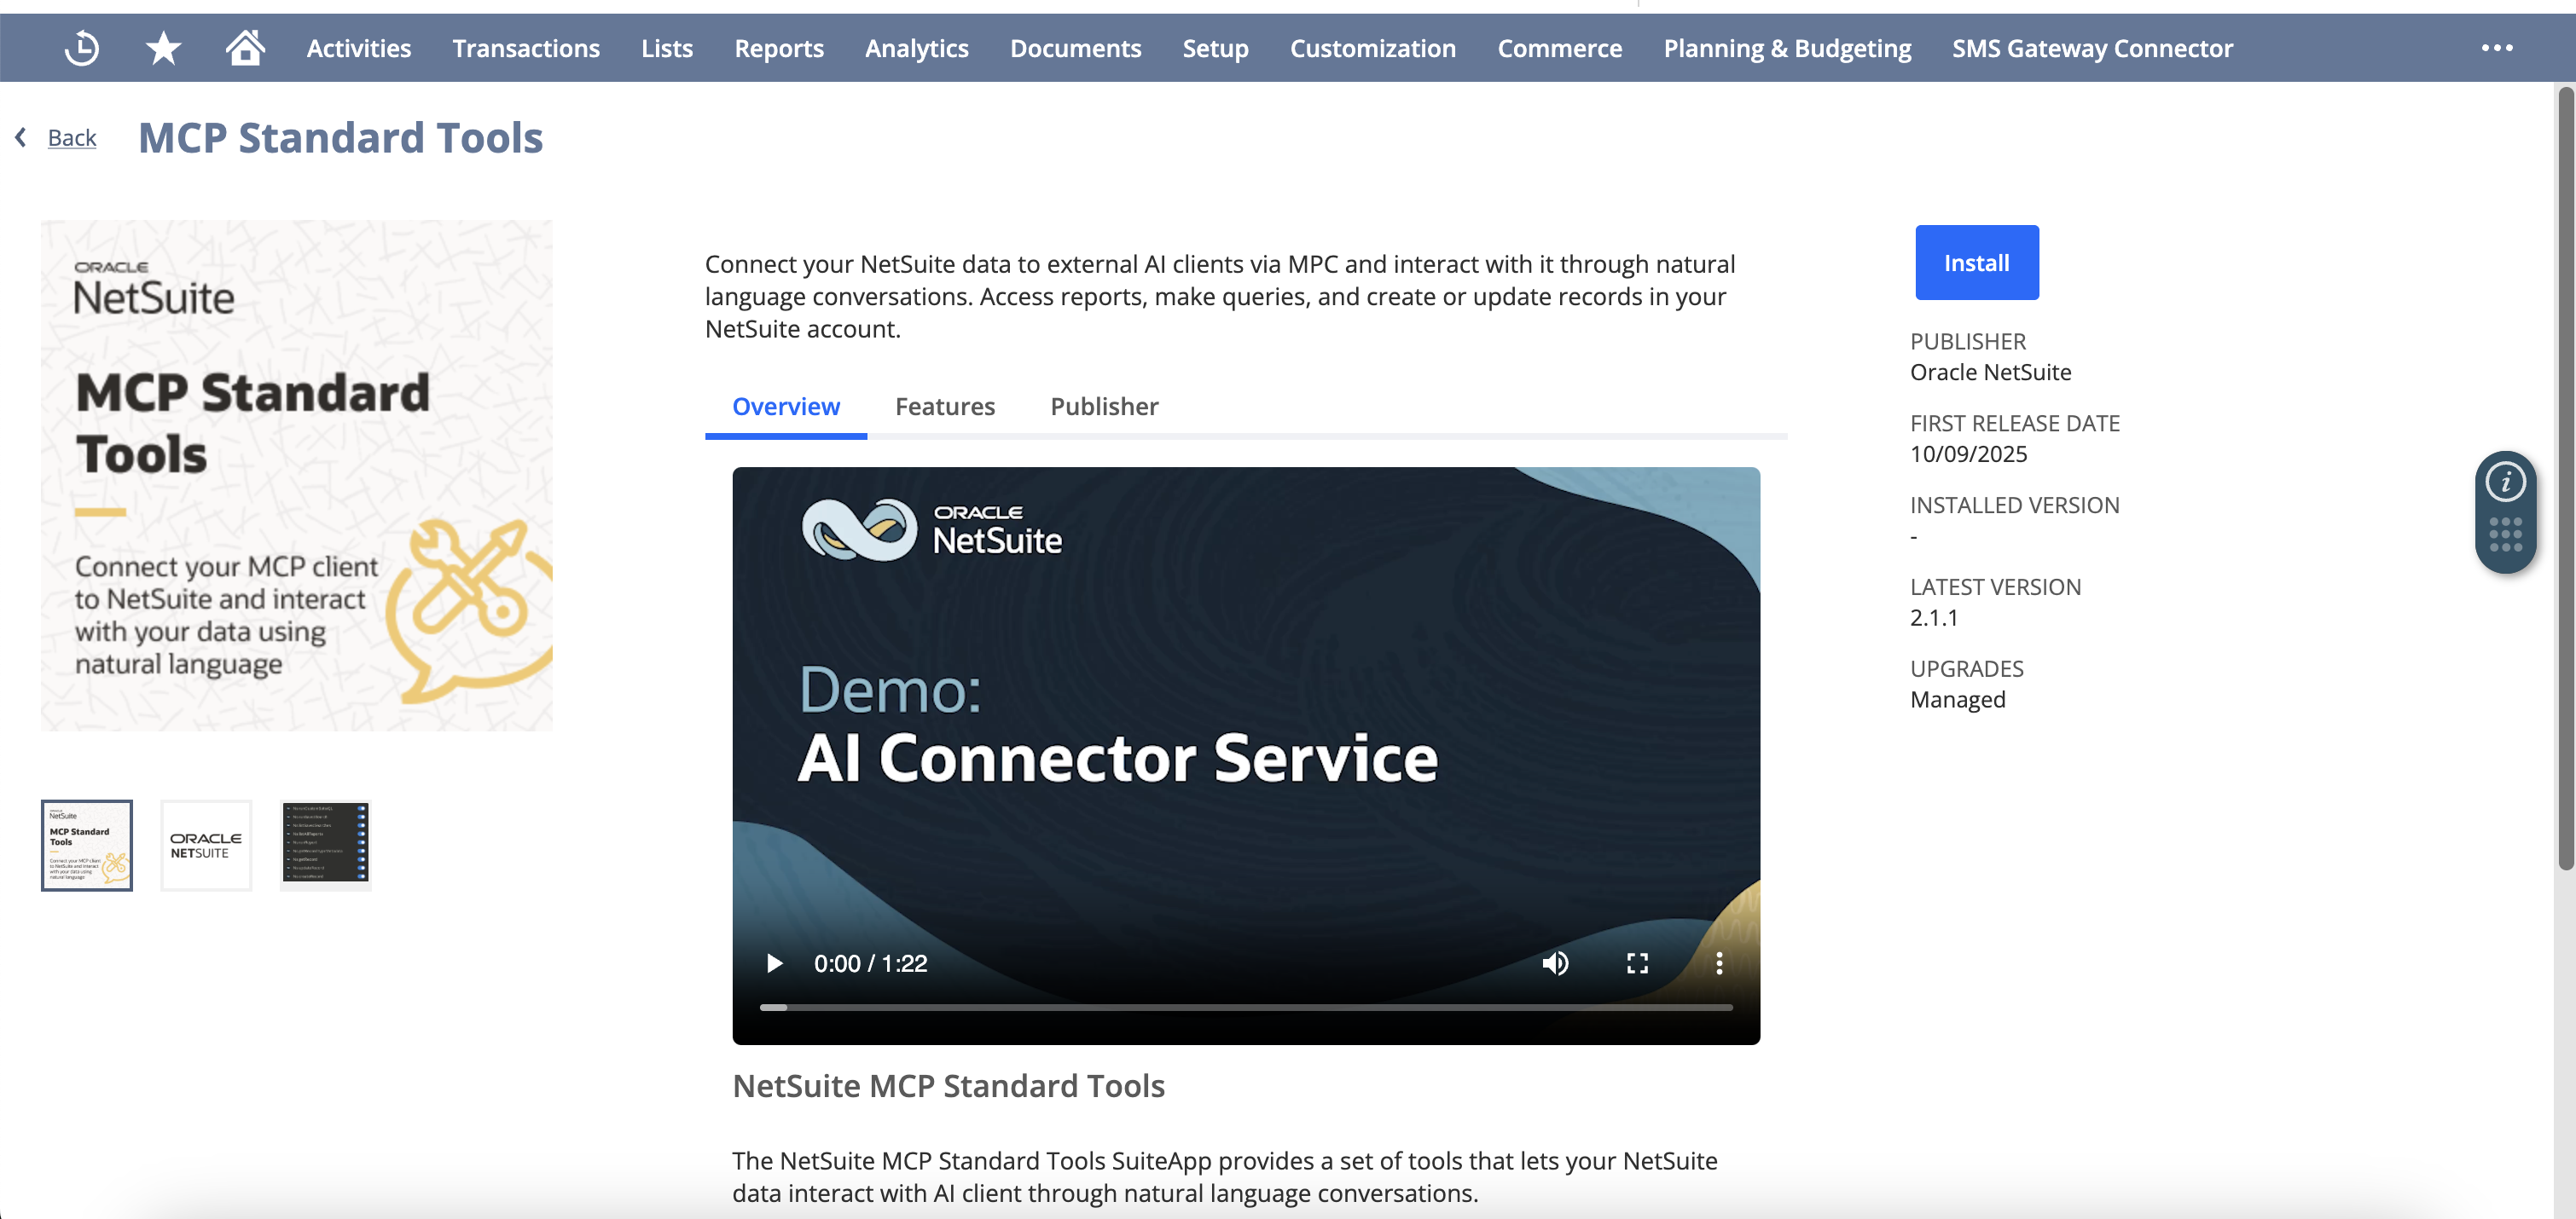Open video more options menu
2576x1219 pixels.
(1719, 963)
